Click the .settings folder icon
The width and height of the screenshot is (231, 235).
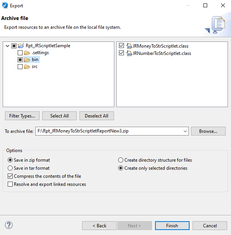(x=27, y=53)
